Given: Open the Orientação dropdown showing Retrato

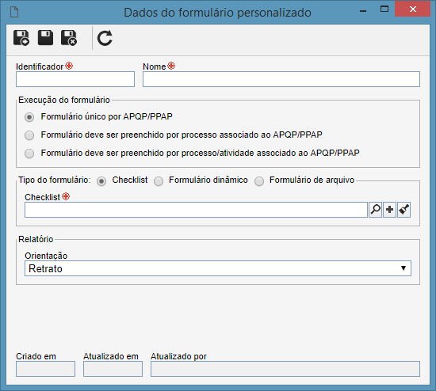Looking at the screenshot, I should (x=218, y=268).
